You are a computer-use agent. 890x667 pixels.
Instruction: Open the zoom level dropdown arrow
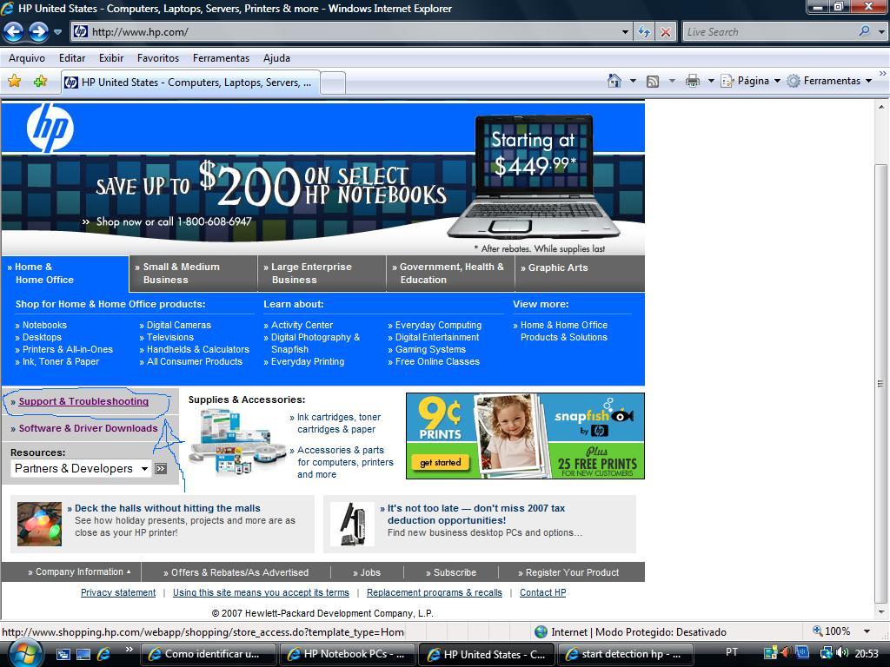867,631
